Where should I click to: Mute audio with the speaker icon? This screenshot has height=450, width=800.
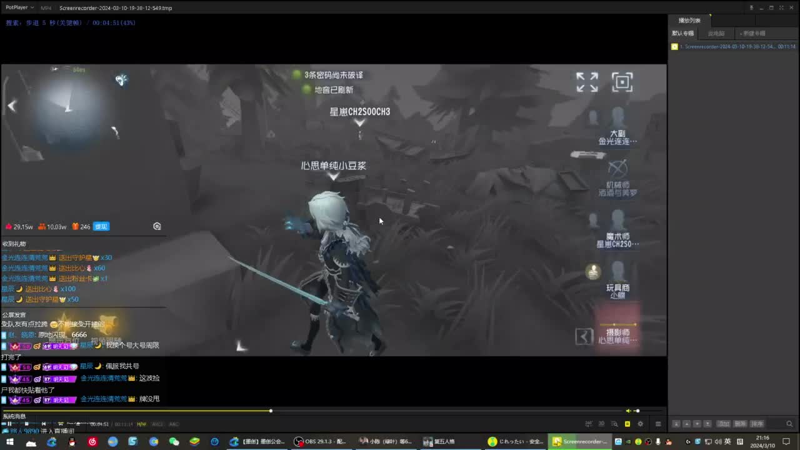627,411
